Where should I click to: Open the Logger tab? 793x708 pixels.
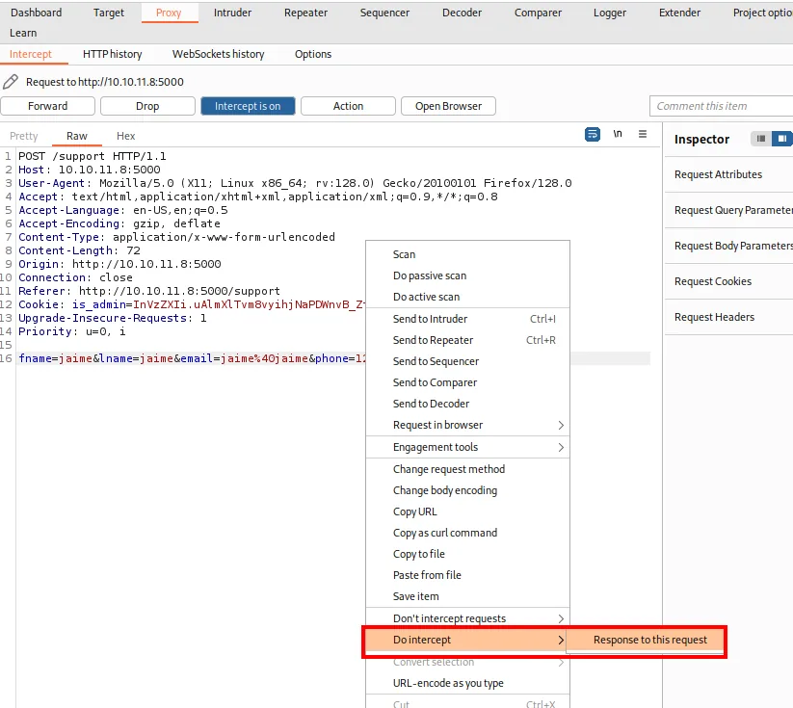[610, 13]
